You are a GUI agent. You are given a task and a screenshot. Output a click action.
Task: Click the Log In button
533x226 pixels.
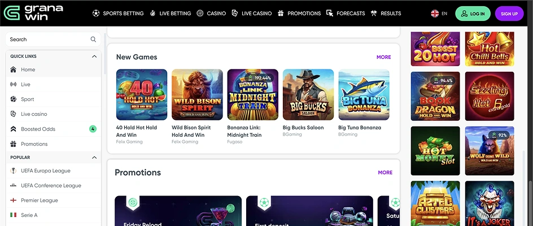coord(473,14)
